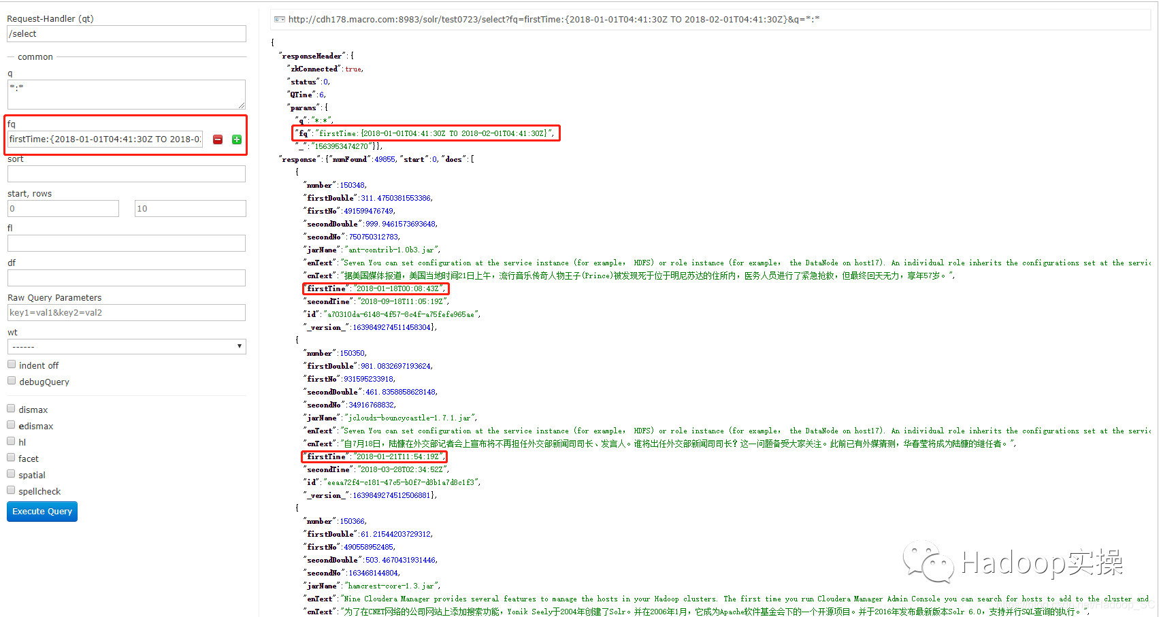Screen dimensions: 1161x617
Task: Enable the facet checkbox
Action: click(11, 458)
